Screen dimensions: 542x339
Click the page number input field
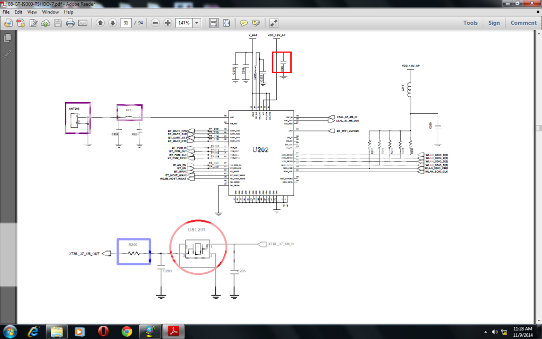[126, 23]
